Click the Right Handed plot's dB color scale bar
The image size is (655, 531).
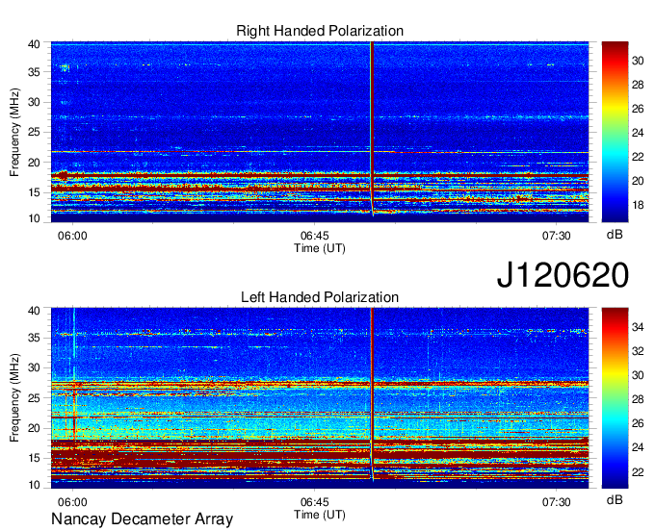[x=615, y=132]
